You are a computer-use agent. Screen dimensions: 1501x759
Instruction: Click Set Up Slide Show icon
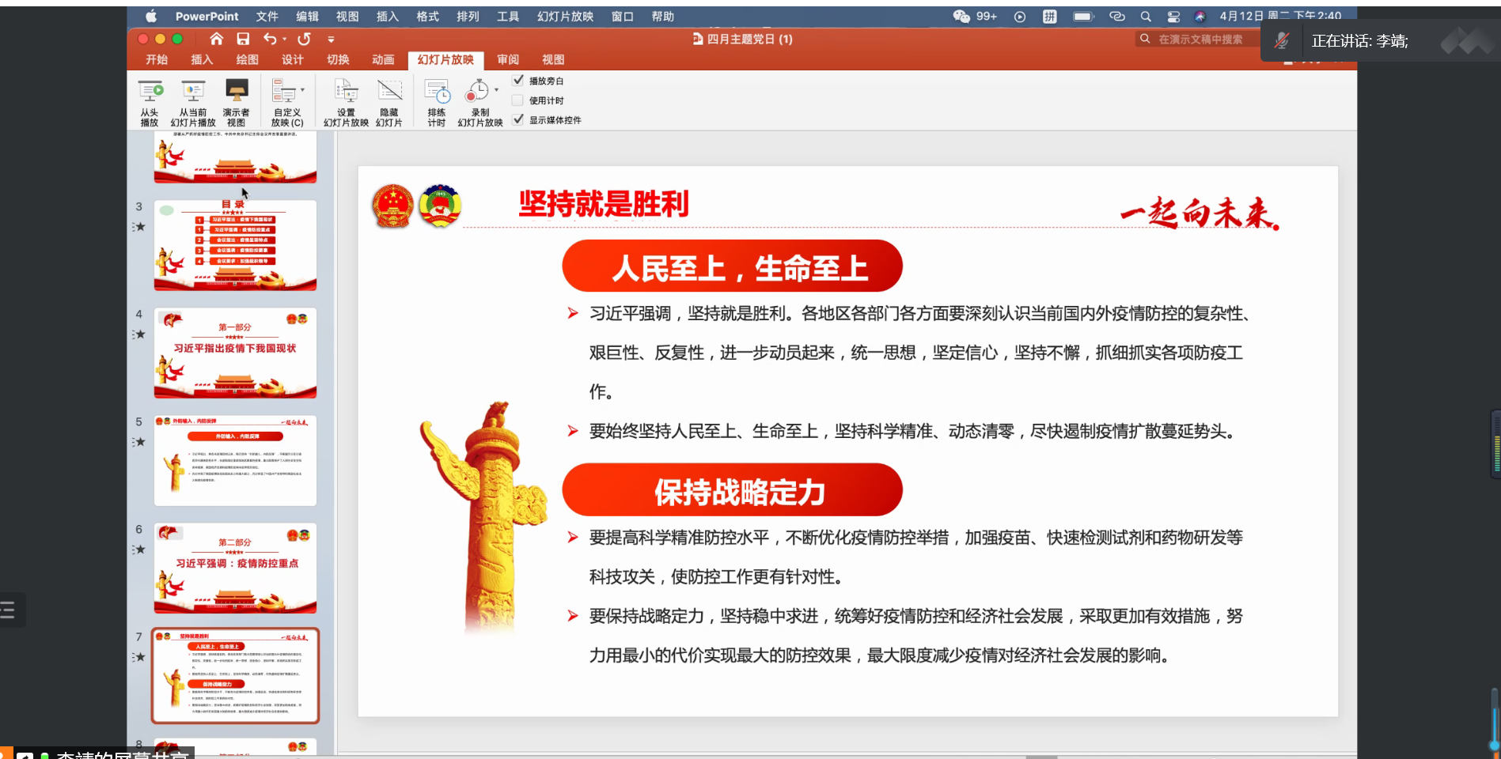[346, 93]
